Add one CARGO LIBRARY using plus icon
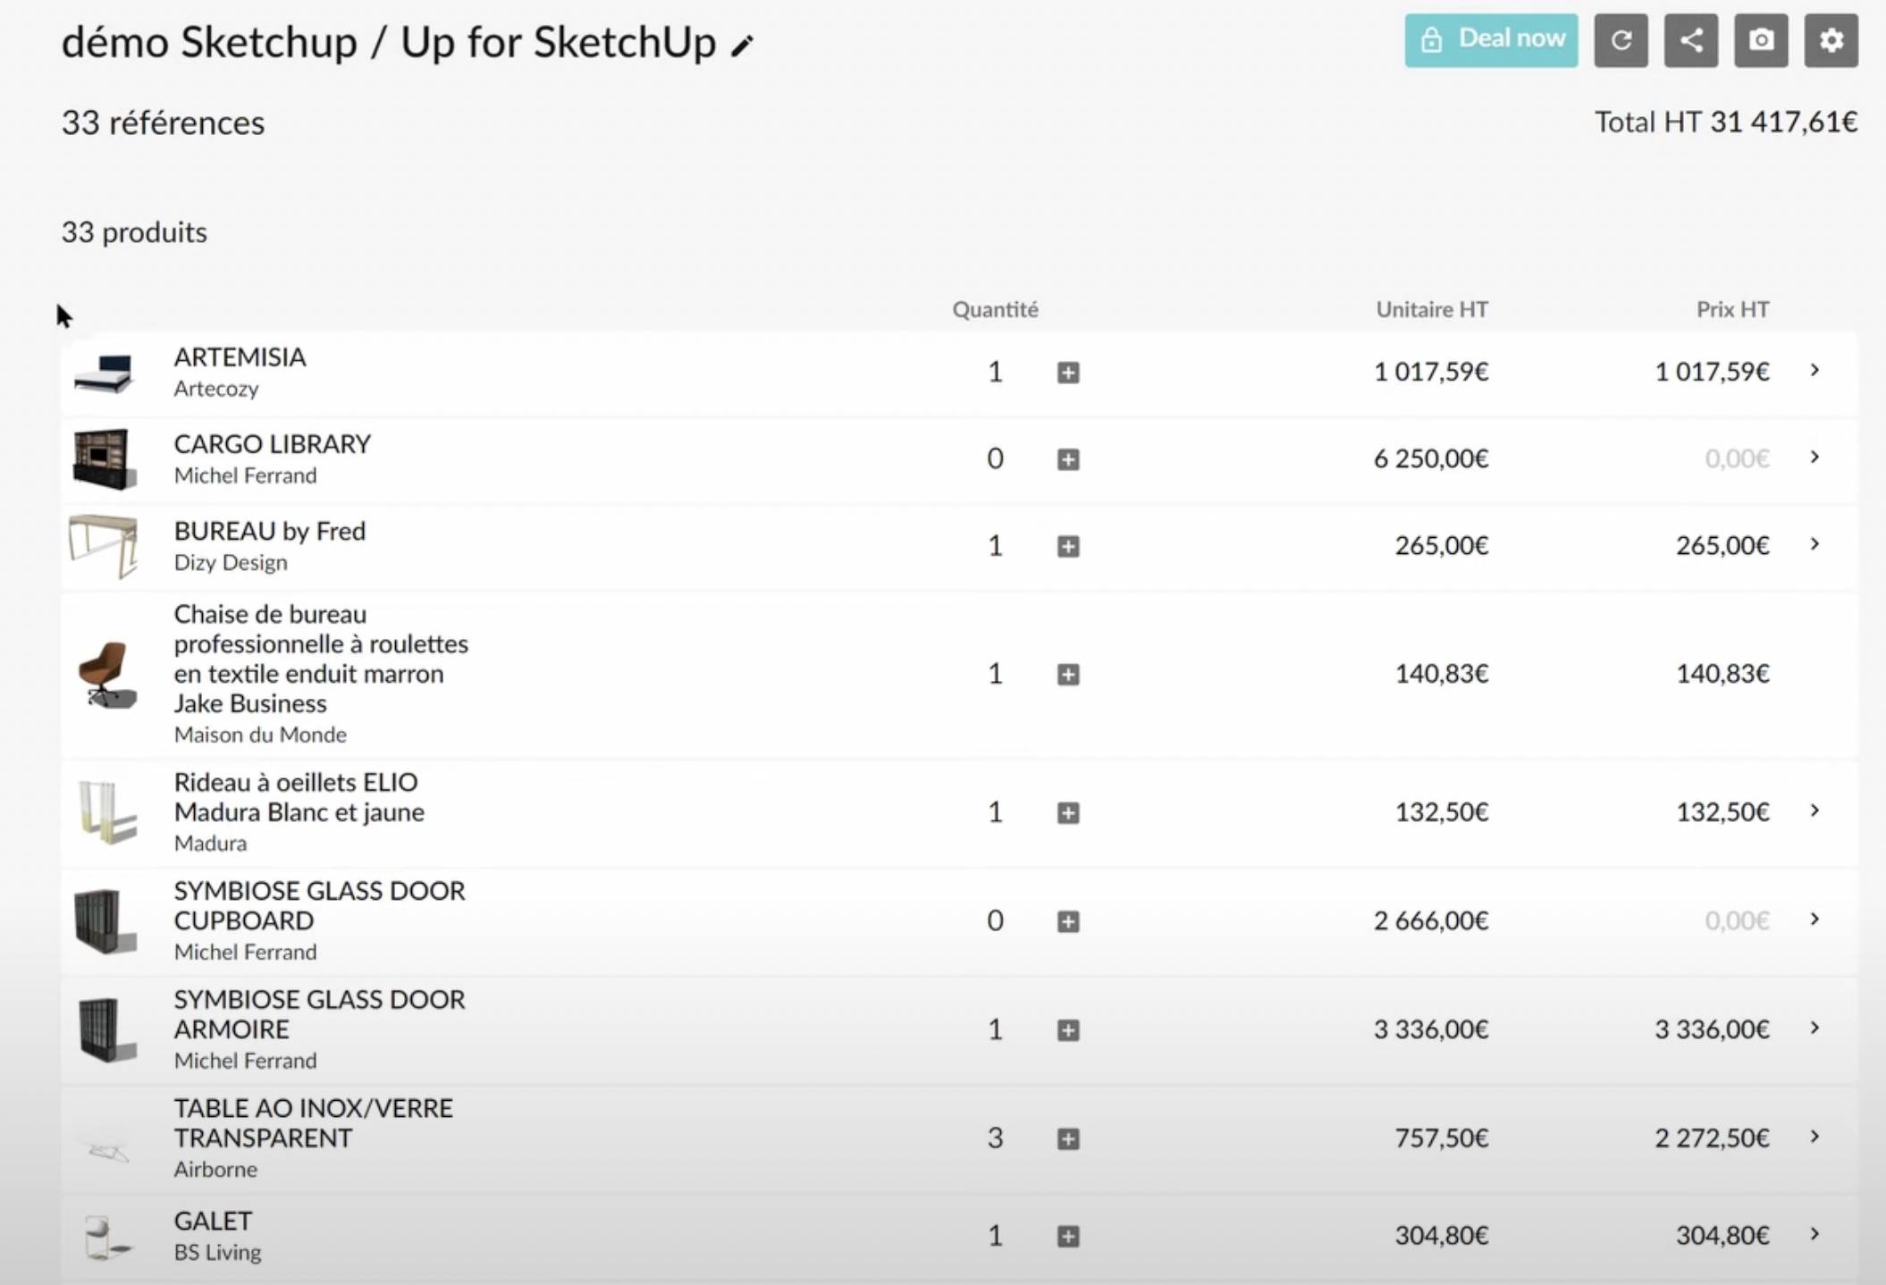The image size is (1886, 1285). (x=1068, y=459)
